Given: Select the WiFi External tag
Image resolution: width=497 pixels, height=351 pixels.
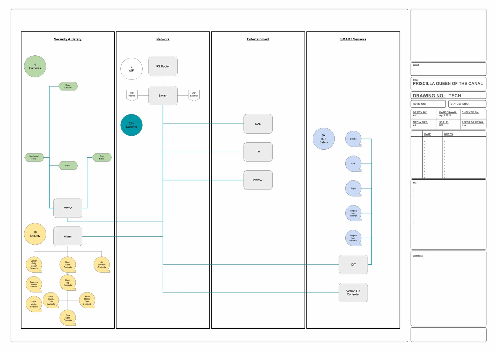Looking at the screenshot, I should coord(194,95).
